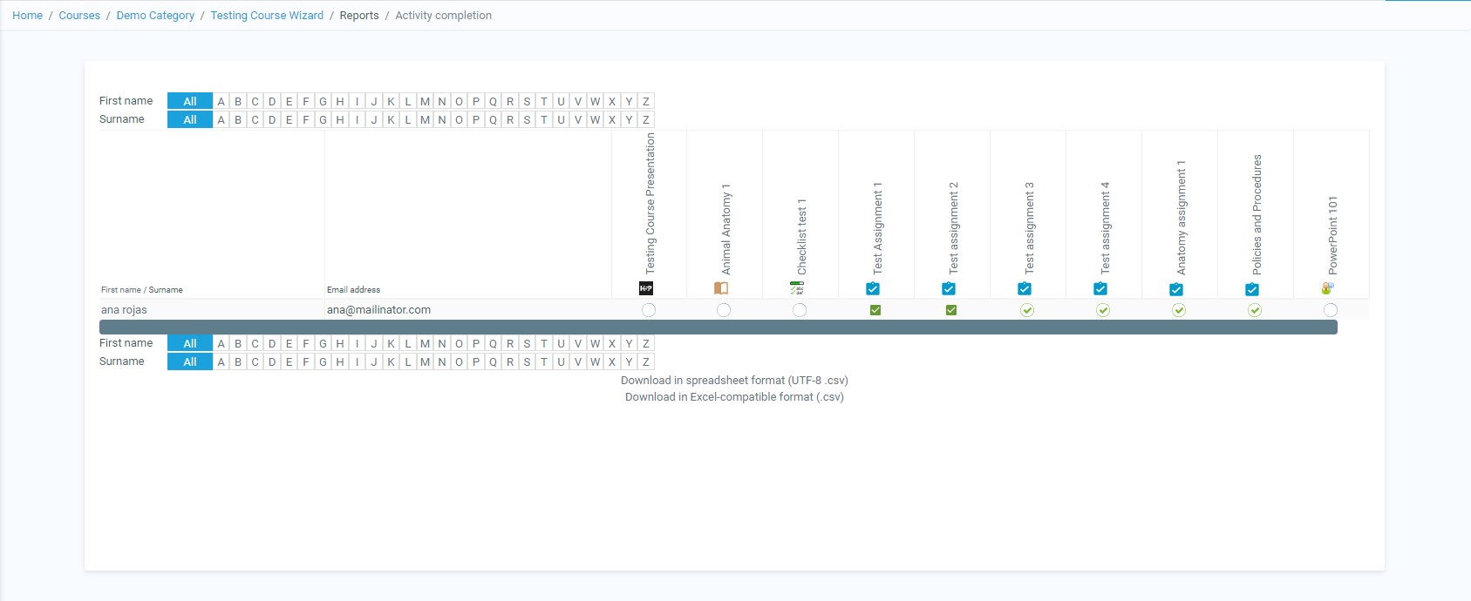This screenshot has height=601, width=1471.
Task: Click the Animal Anatomy 1 book icon
Action: coord(721,288)
